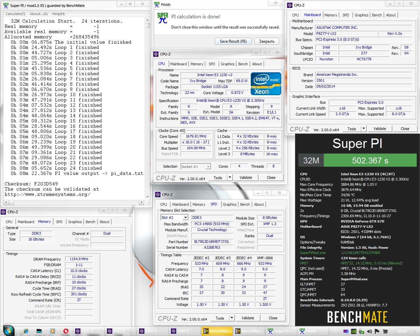Switch to Bench tab in CPU-Z Mainboard window
420x336 pixels.
click(x=377, y=15)
